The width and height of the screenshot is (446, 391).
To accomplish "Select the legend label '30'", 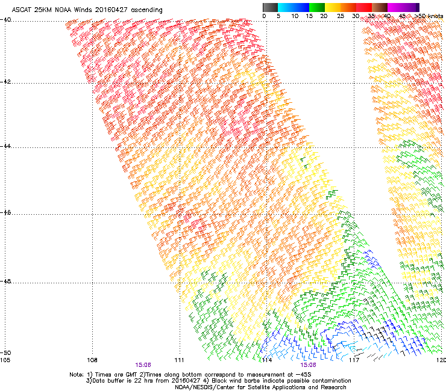I will click(x=356, y=16).
